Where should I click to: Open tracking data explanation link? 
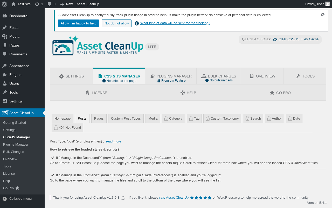pyautogui.click(x=175, y=23)
